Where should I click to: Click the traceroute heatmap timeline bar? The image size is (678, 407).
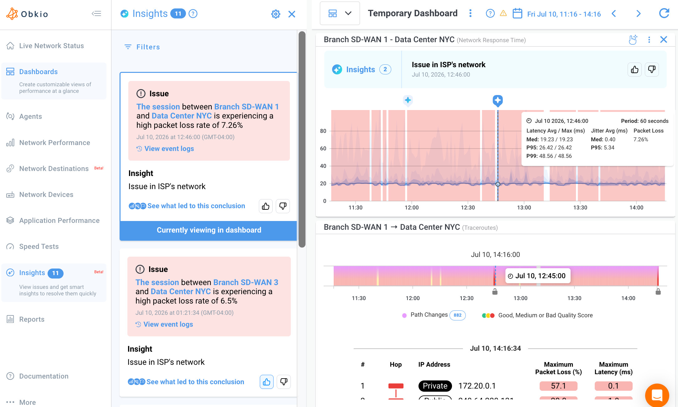[x=496, y=276]
